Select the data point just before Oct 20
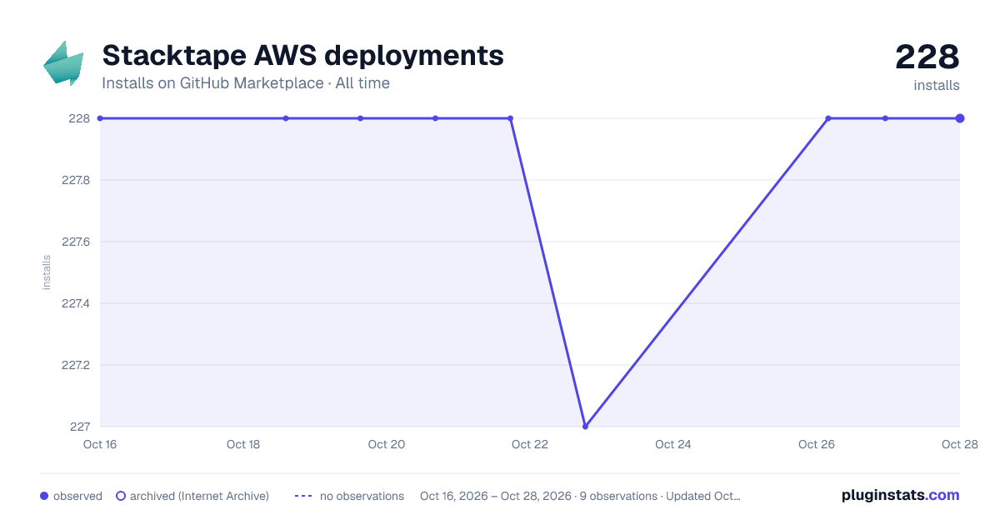The image size is (1000, 525). click(361, 118)
